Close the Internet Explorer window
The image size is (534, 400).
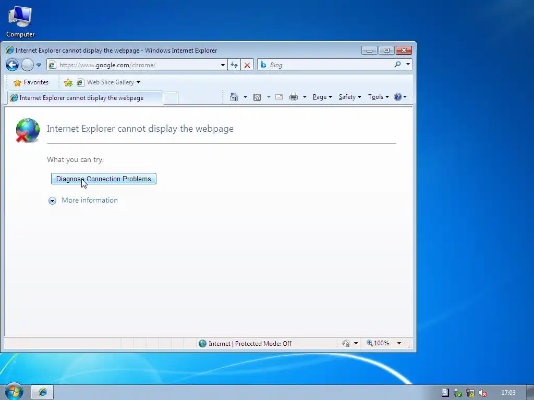click(404, 51)
